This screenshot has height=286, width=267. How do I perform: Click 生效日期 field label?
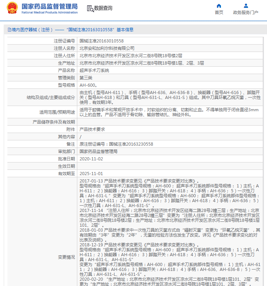(x=66, y=166)
